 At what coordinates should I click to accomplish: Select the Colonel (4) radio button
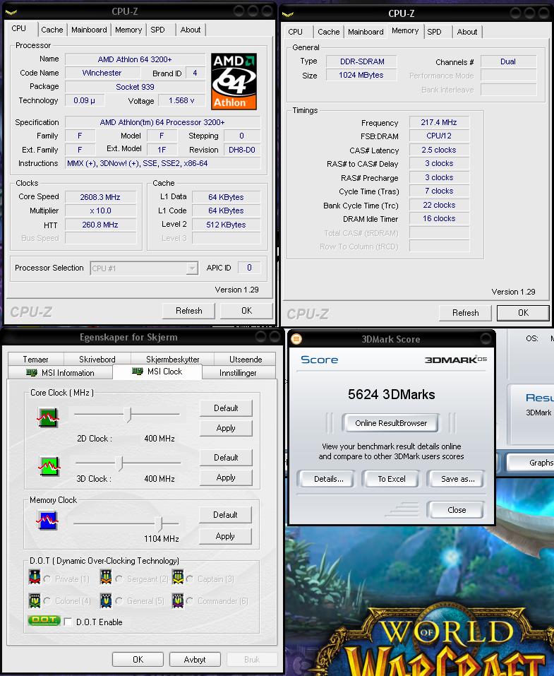coord(47,600)
